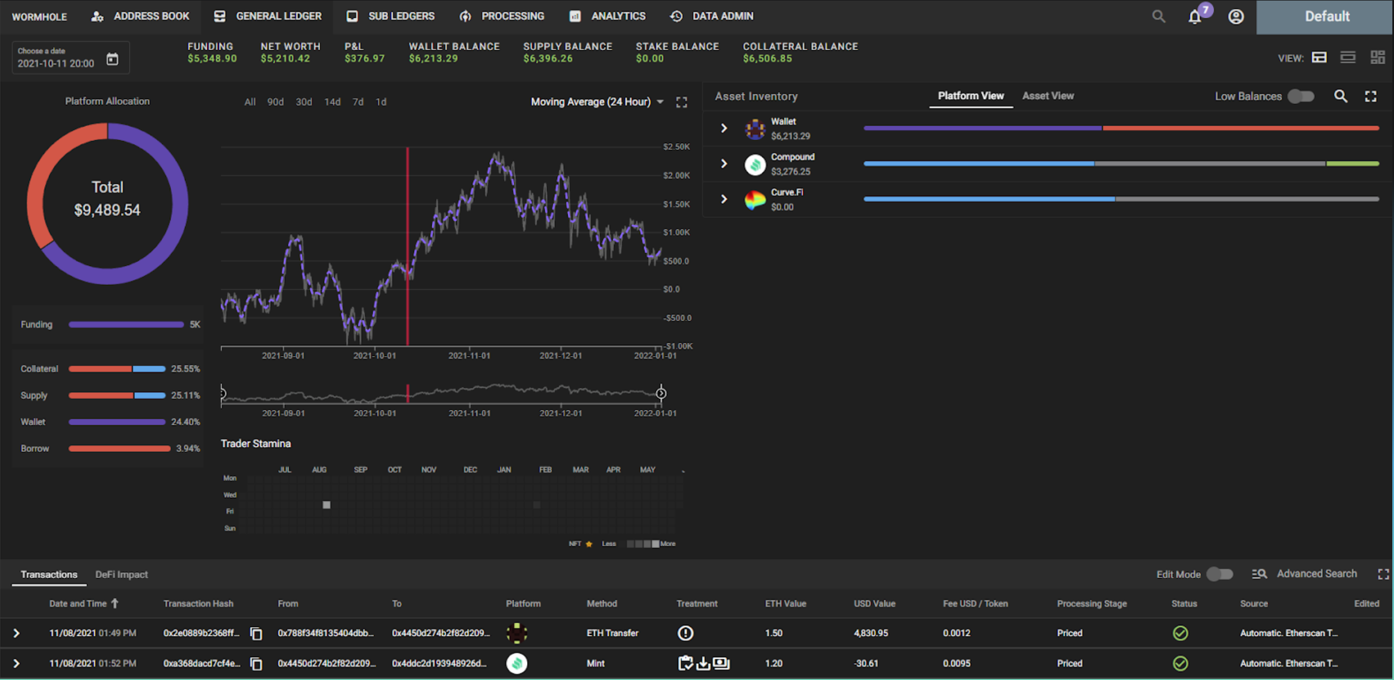Click the highlighted Trader Stamina heatmap cell
Image resolution: width=1394 pixels, height=680 pixels.
coord(326,505)
